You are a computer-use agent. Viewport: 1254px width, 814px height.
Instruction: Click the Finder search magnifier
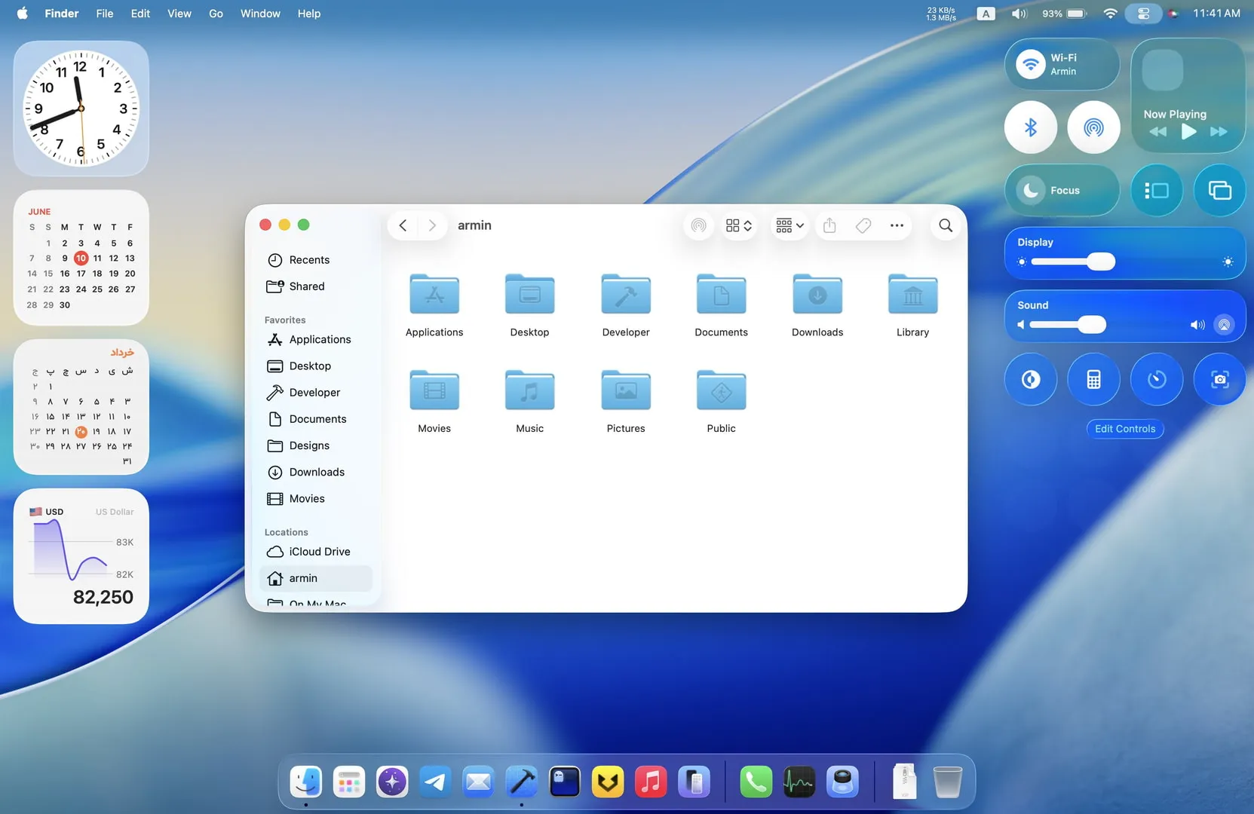pos(946,225)
